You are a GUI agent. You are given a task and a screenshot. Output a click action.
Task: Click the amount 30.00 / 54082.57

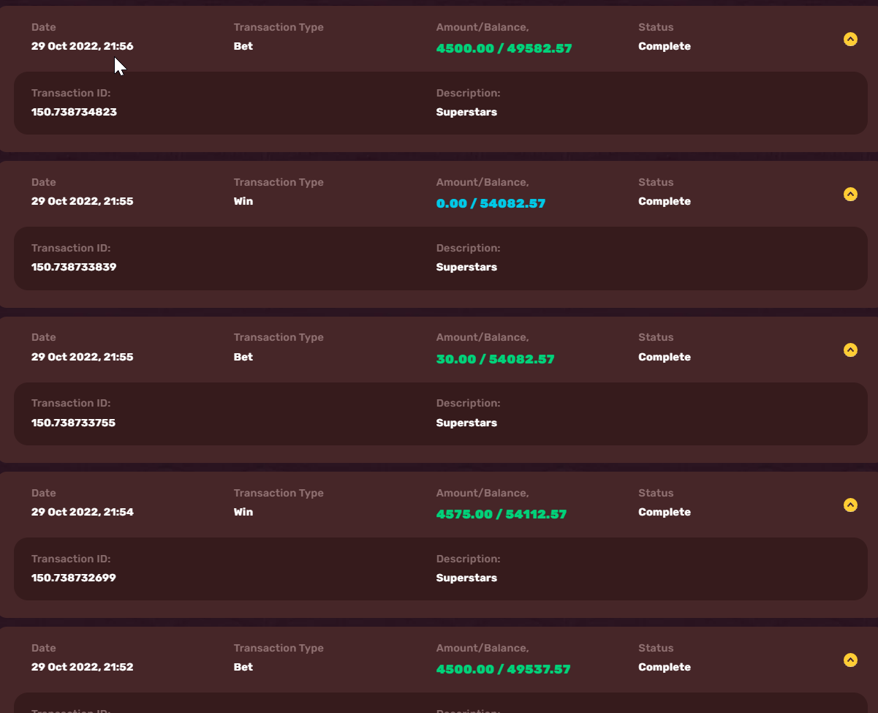click(495, 360)
